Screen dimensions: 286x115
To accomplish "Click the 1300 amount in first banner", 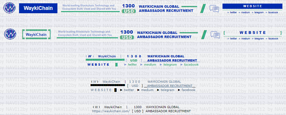I will 128,6.
